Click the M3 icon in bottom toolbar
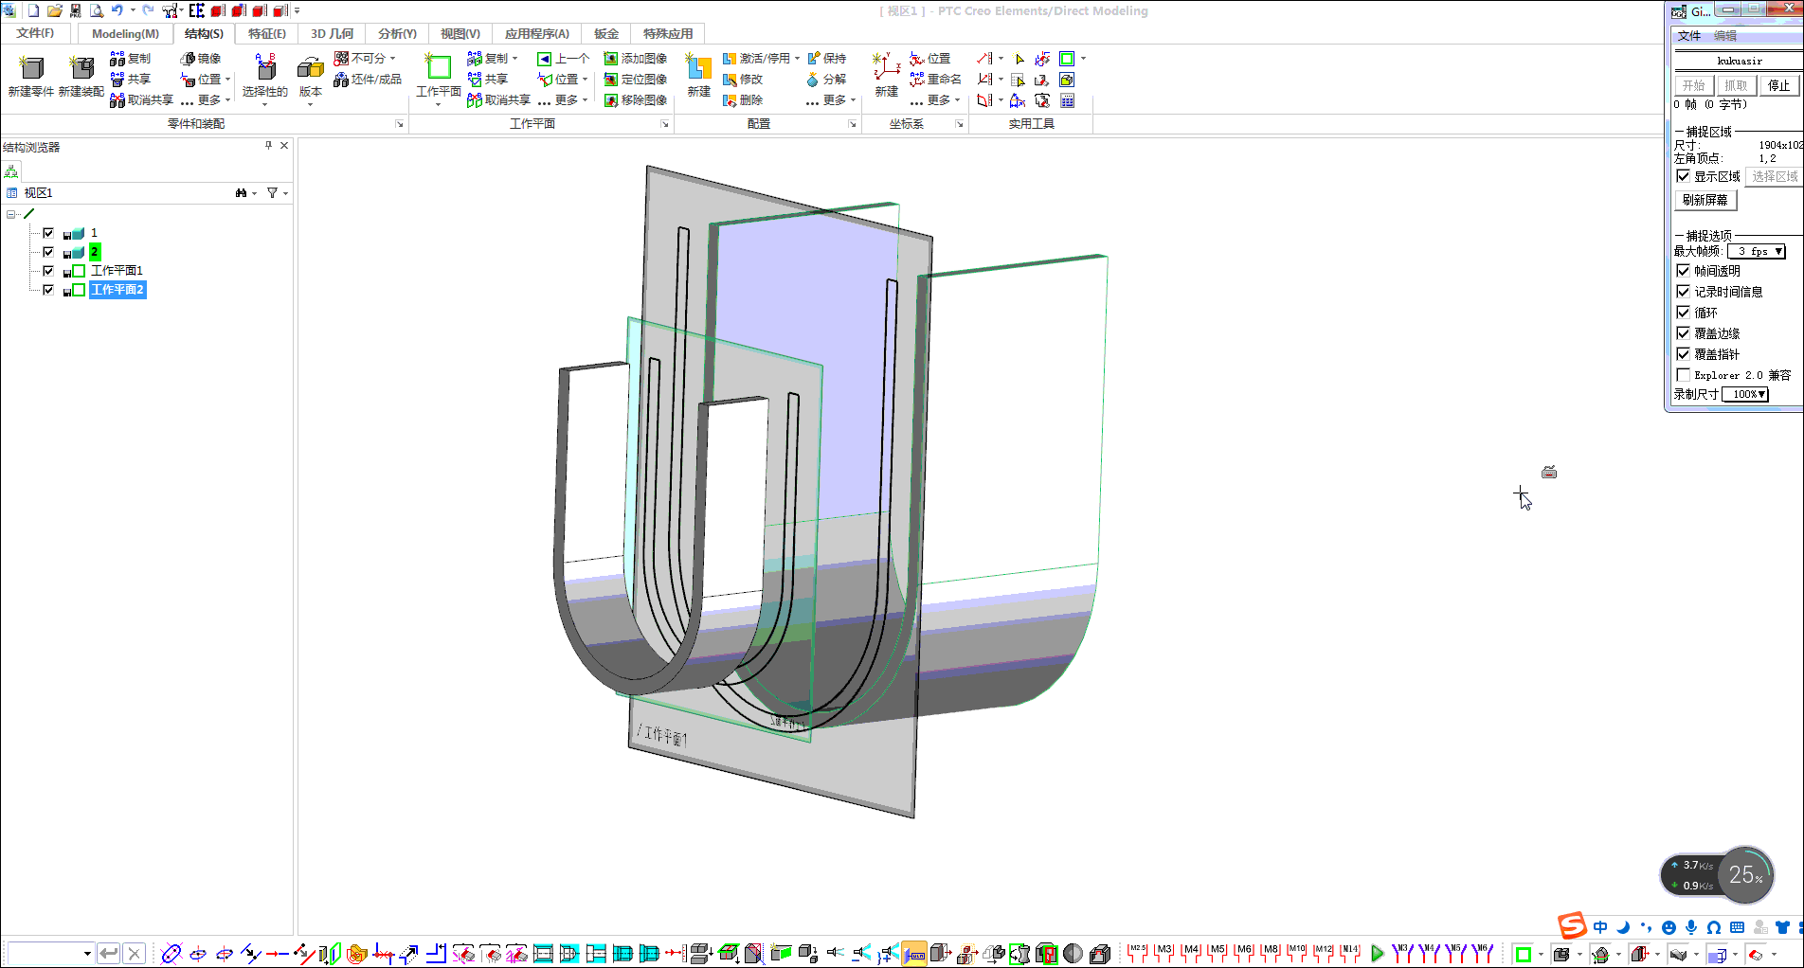Image resolution: width=1804 pixels, height=968 pixels. tap(1164, 953)
